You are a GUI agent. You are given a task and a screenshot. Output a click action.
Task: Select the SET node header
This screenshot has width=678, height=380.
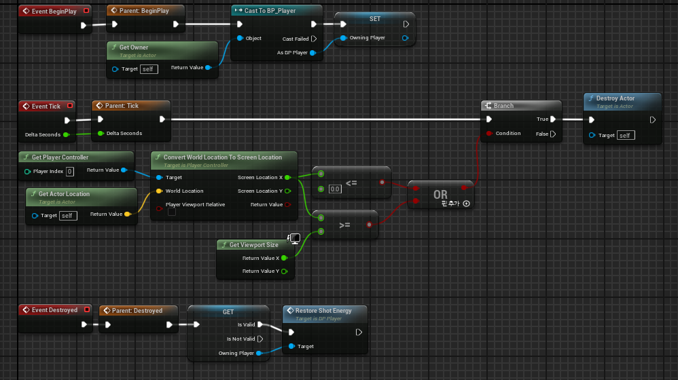click(375, 18)
